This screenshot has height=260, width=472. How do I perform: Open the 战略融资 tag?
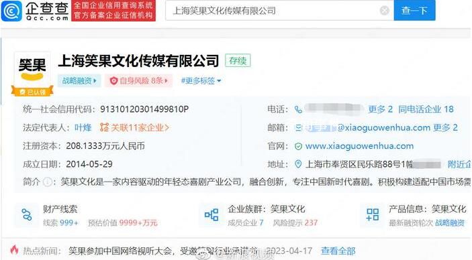(79, 80)
